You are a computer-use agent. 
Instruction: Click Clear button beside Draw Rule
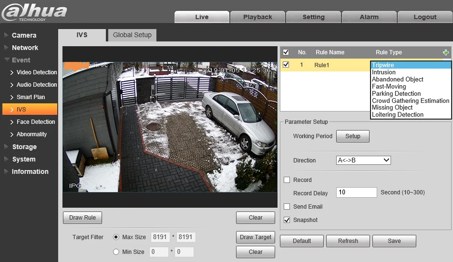[x=256, y=218]
